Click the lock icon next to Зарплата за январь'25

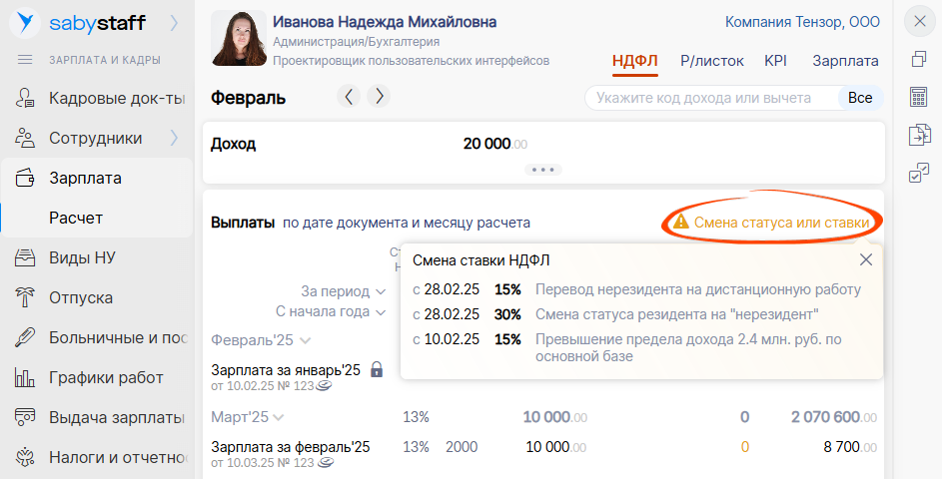[377, 369]
